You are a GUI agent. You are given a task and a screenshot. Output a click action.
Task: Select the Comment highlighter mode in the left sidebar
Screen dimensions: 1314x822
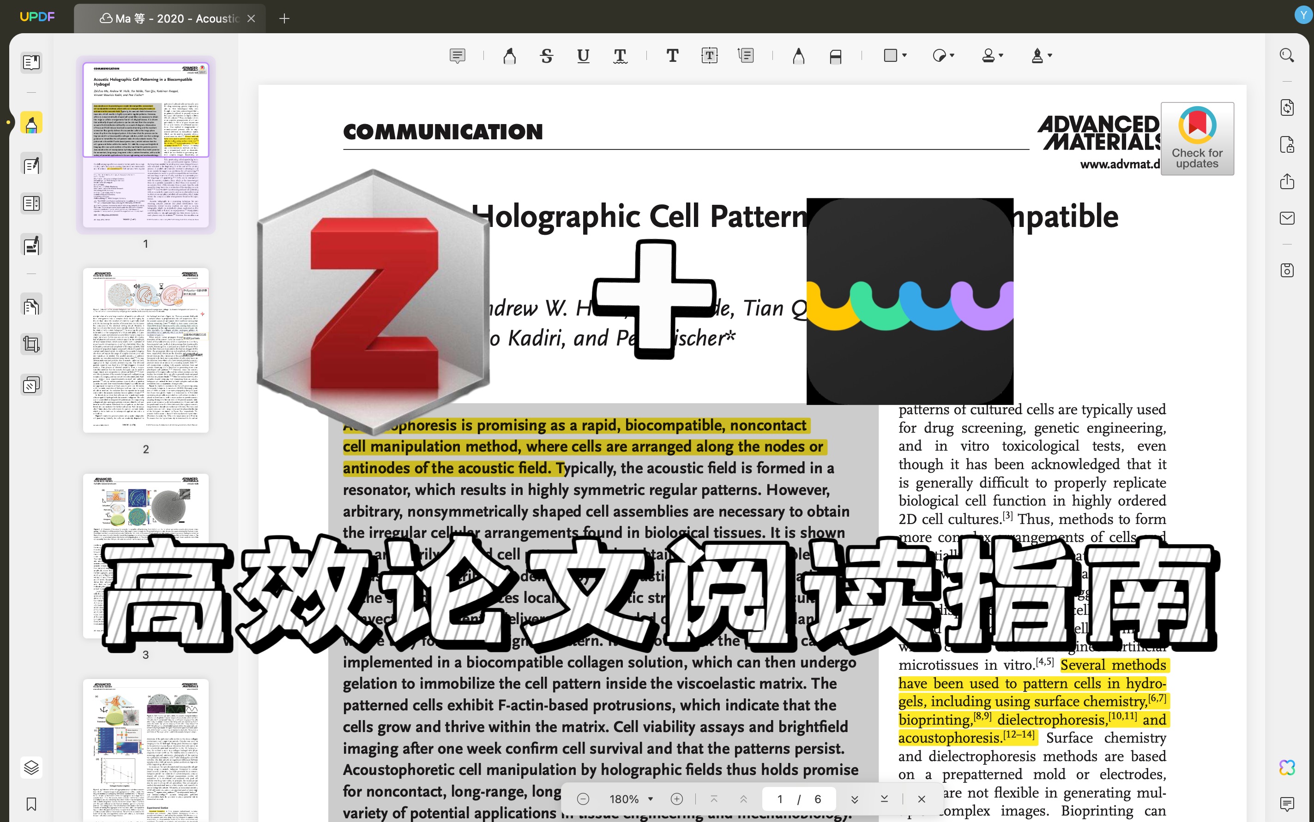31,124
